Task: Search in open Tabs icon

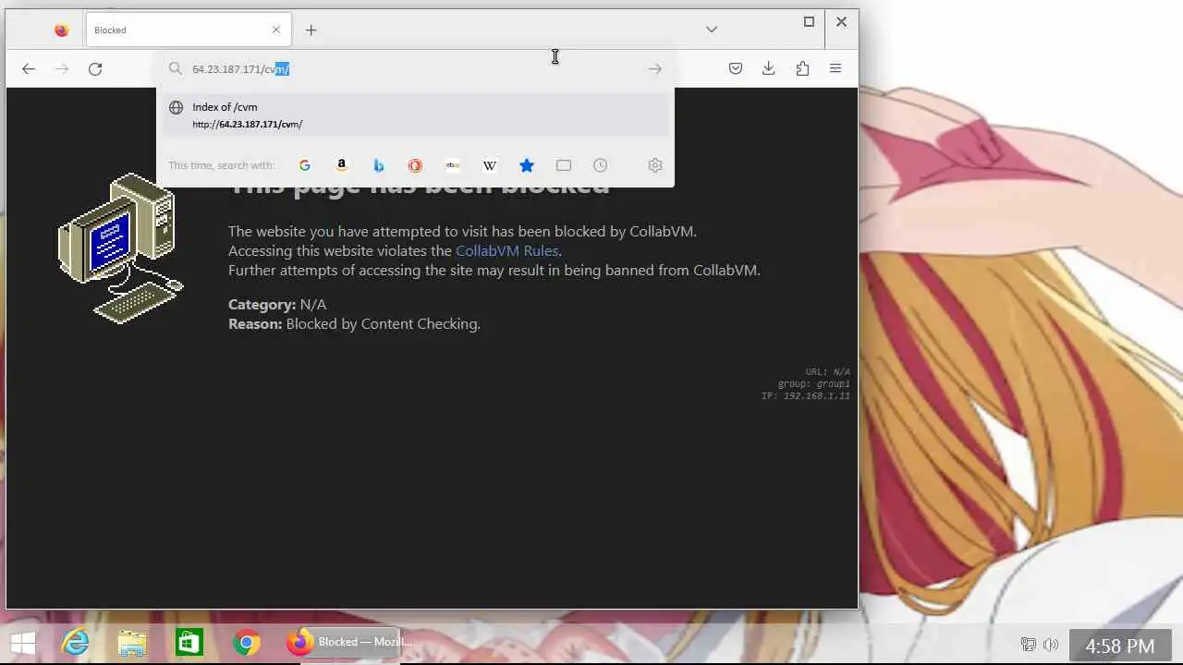Action: click(564, 165)
